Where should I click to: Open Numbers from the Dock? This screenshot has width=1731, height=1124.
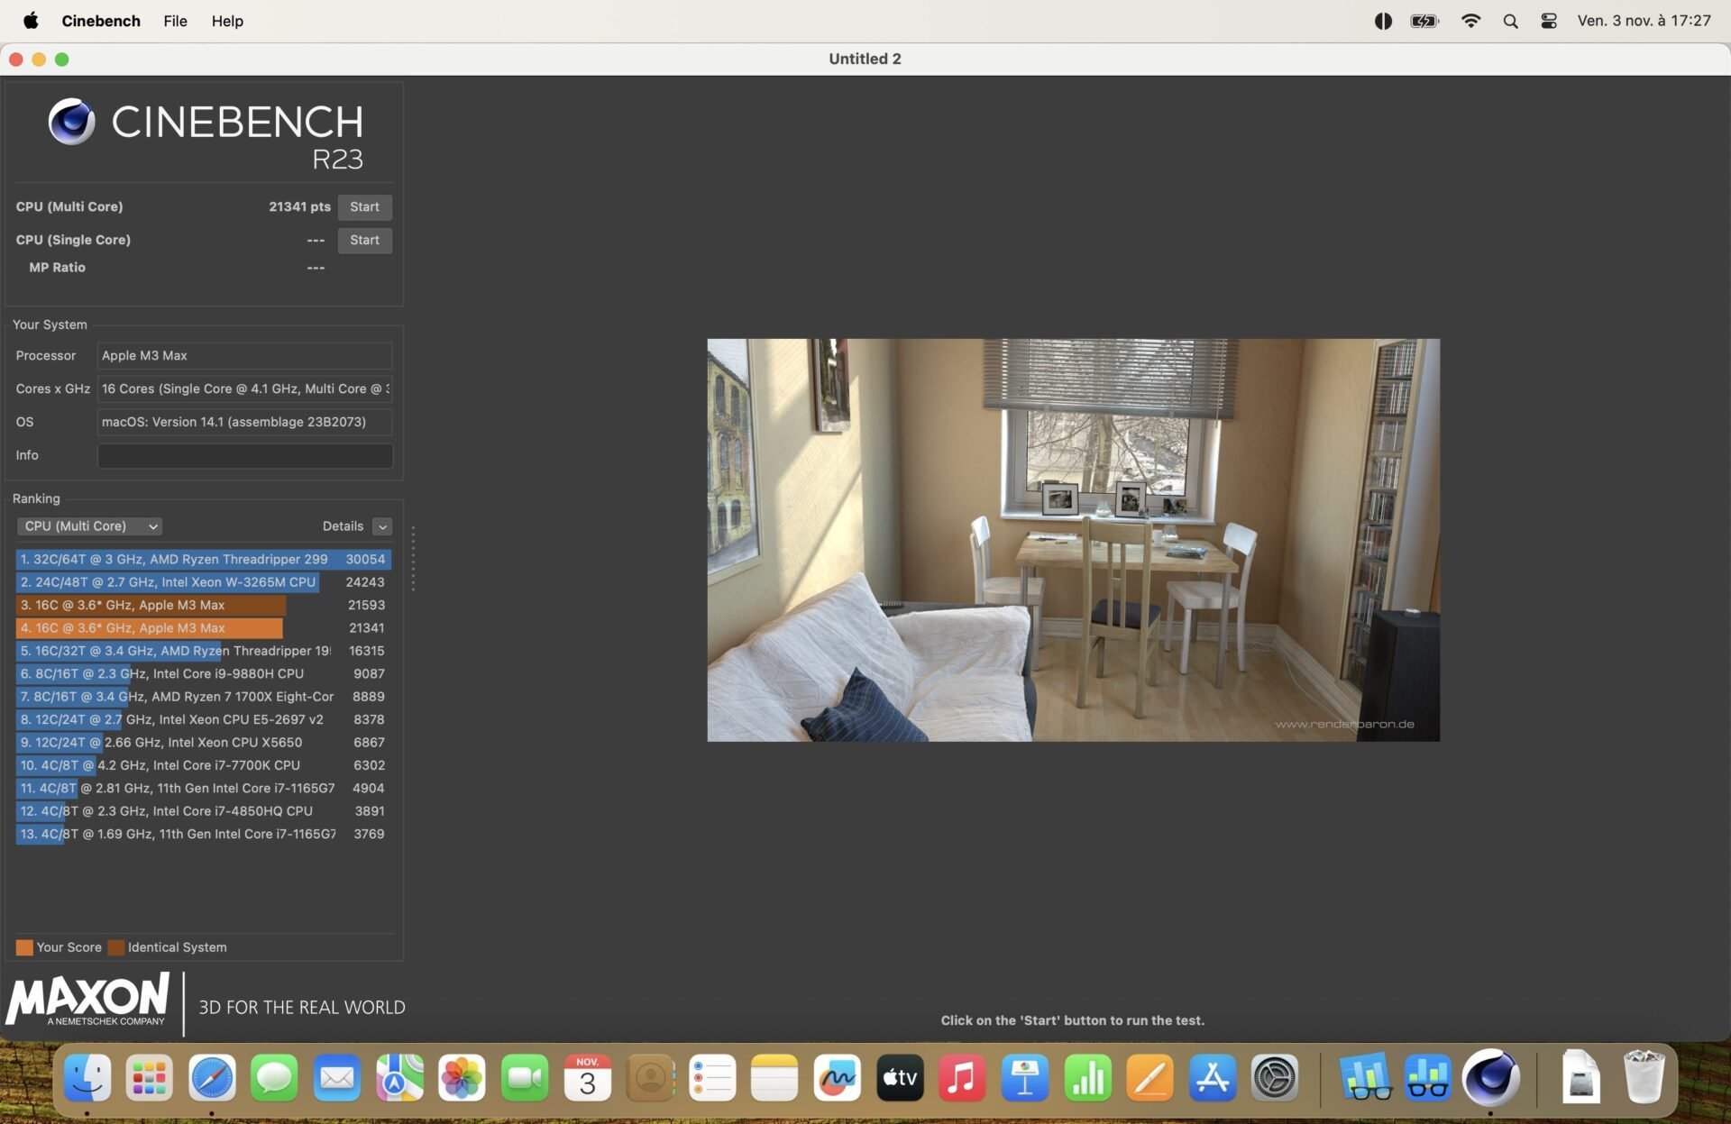[x=1087, y=1078]
